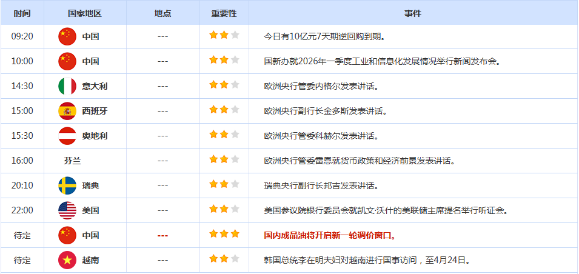Click the Austria flag icon

point(67,136)
